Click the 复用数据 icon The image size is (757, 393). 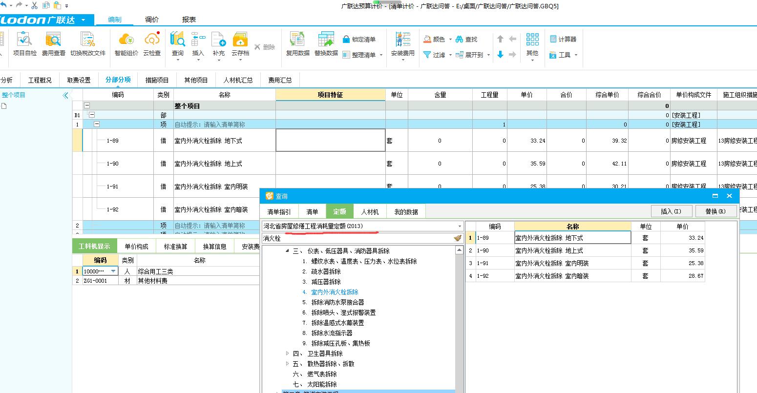tap(298, 44)
